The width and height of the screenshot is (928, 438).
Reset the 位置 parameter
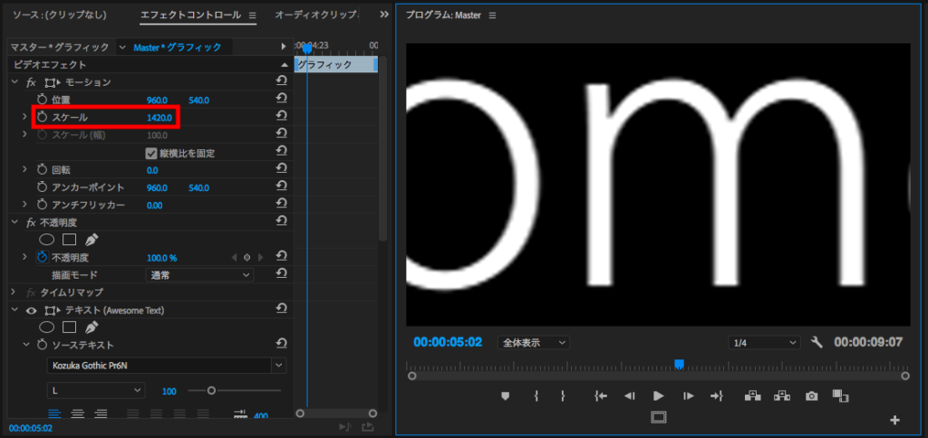point(282,100)
